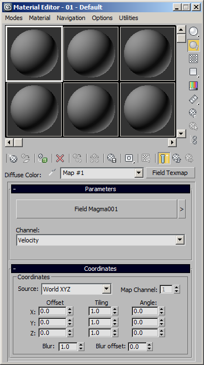Click the Go Forward to Sibling icon
204x365 pixels.
click(190, 158)
